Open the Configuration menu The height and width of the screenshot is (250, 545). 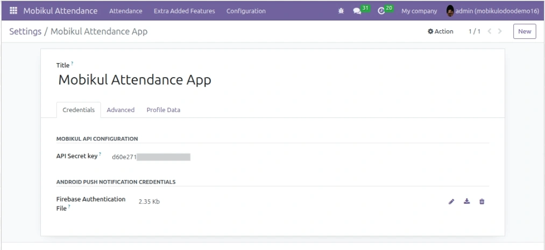click(246, 11)
